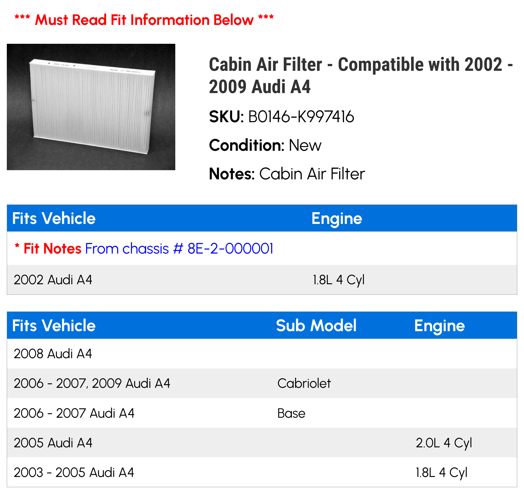The width and height of the screenshot is (524, 494).
Task: Click the red Must Read Fit Information heading
Action: tap(144, 20)
